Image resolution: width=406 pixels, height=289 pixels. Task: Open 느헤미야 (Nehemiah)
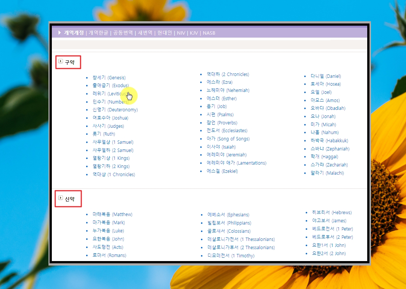coord(228,90)
